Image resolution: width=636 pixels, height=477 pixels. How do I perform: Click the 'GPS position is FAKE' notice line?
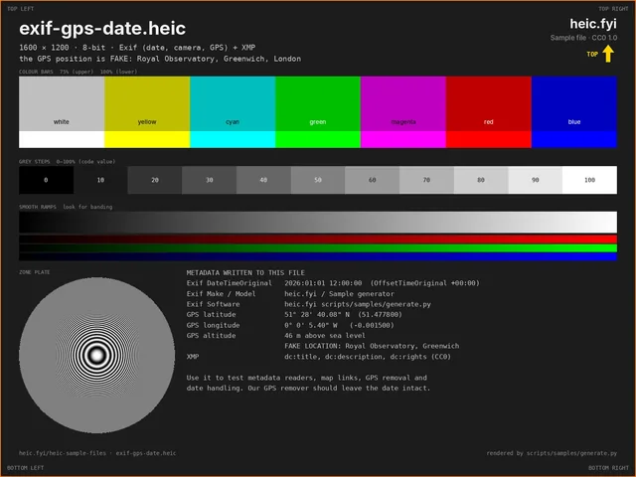click(160, 59)
